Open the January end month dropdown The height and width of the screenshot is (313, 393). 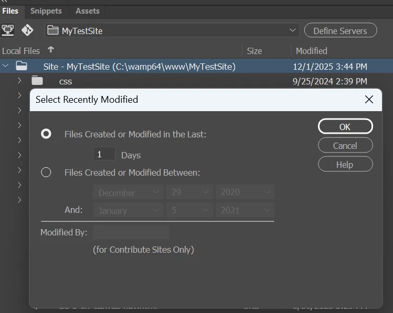pos(128,210)
